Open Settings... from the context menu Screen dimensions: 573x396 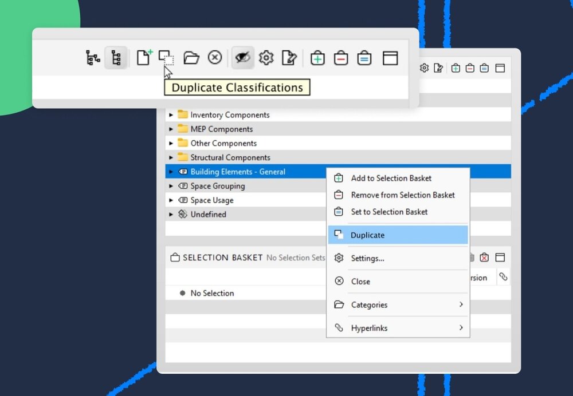pos(398,259)
